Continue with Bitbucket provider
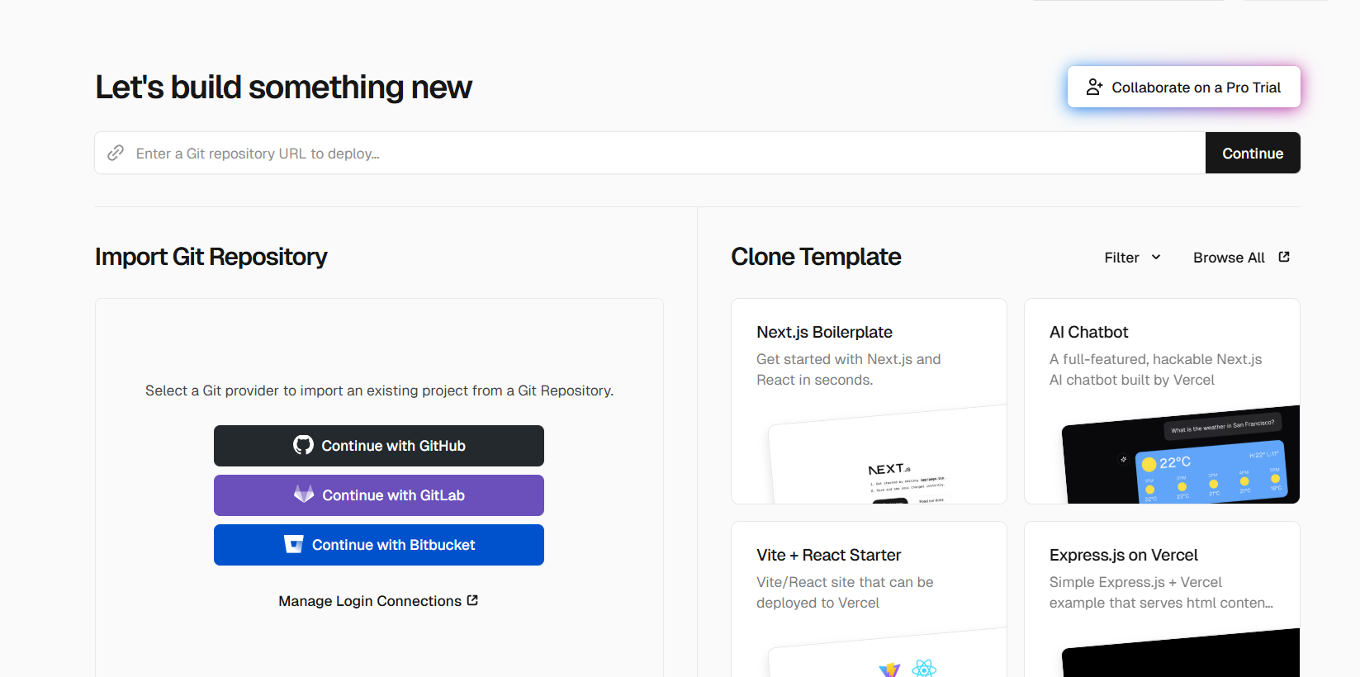The height and width of the screenshot is (677, 1360). pos(379,545)
